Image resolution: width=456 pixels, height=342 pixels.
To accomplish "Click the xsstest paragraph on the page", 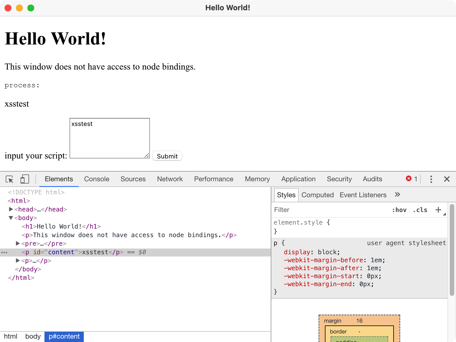I will 17,104.
